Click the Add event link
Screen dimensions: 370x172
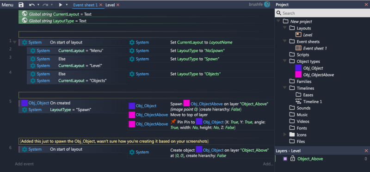25,164
